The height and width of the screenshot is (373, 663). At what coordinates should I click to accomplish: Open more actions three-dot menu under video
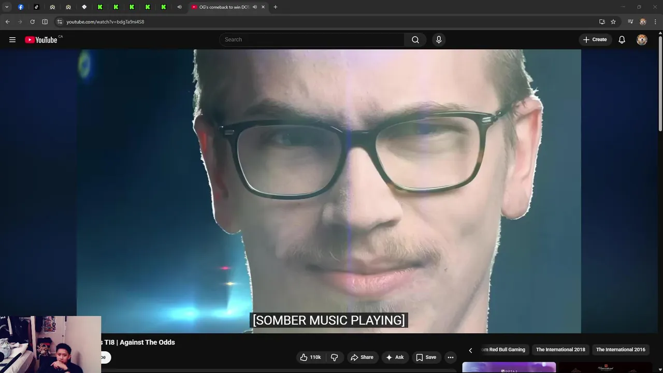(451, 357)
